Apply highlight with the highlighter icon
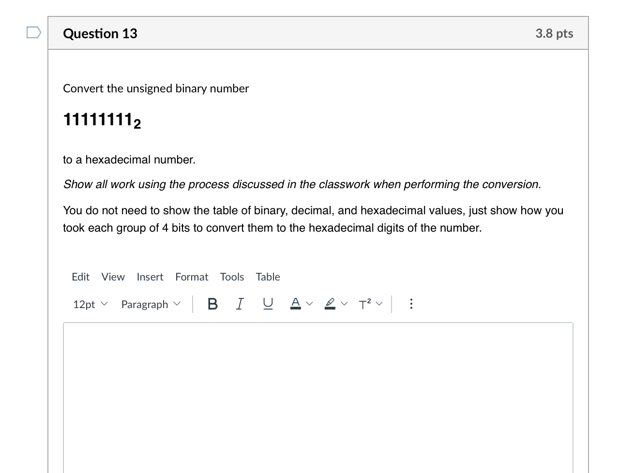The image size is (633, 473). point(330,304)
